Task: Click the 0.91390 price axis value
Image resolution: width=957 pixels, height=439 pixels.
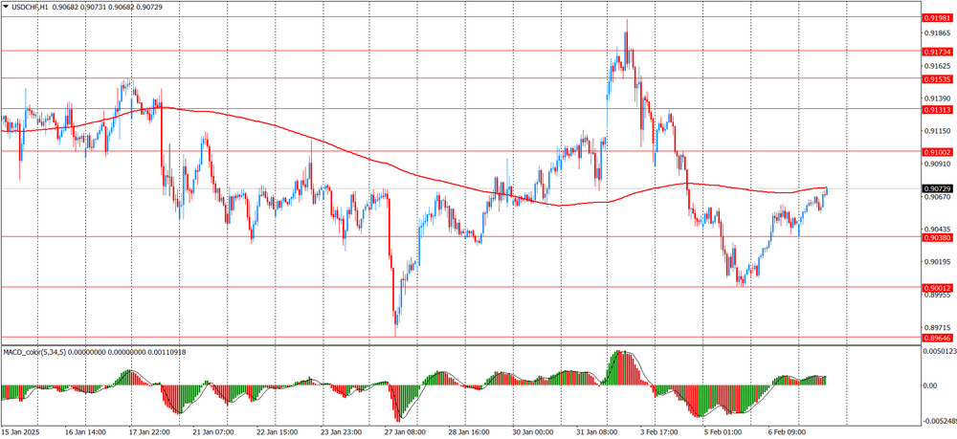Action: (x=939, y=99)
